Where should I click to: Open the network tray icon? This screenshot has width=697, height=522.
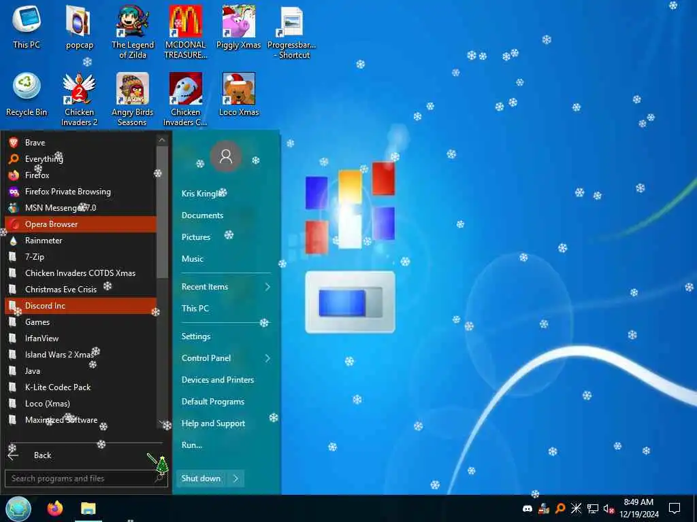[x=593, y=508]
